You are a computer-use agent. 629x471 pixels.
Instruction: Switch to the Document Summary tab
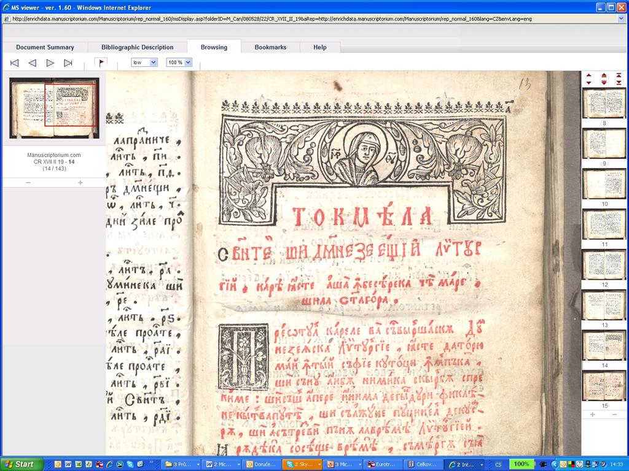[x=45, y=47]
